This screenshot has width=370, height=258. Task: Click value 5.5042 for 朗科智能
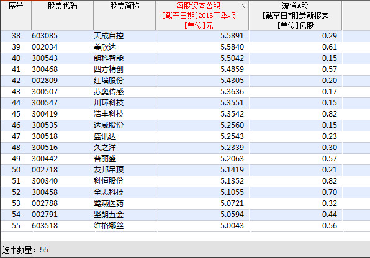click(x=232, y=58)
